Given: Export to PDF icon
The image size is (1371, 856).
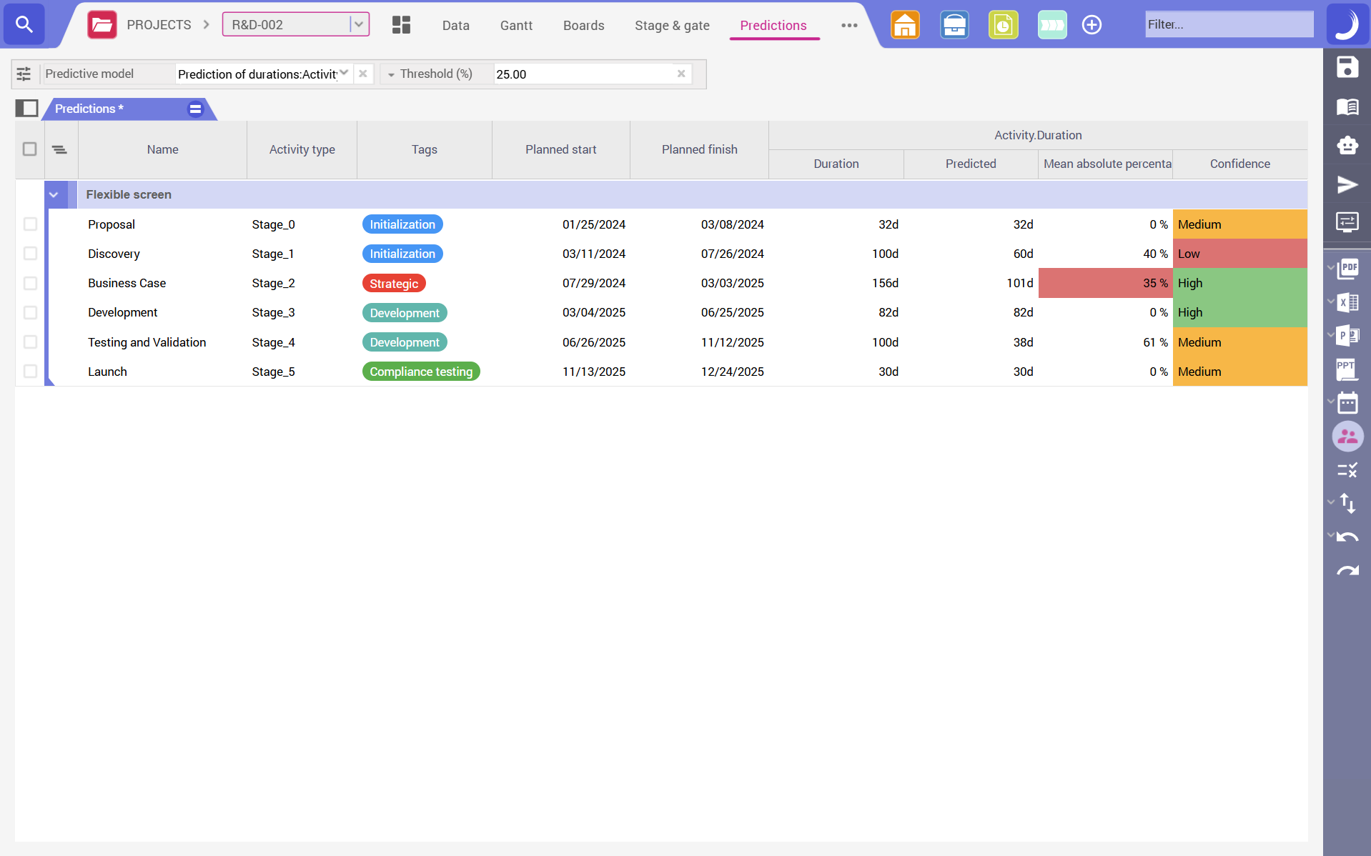Looking at the screenshot, I should pos(1348,269).
